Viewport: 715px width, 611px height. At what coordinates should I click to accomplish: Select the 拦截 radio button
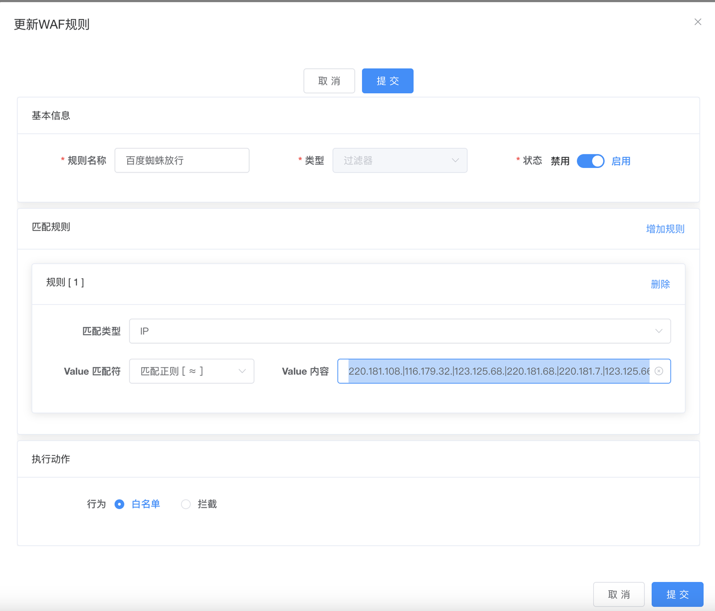click(x=186, y=504)
